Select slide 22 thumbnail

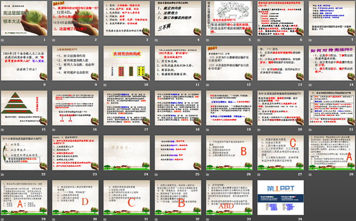pyautogui.click(x=24, y=153)
